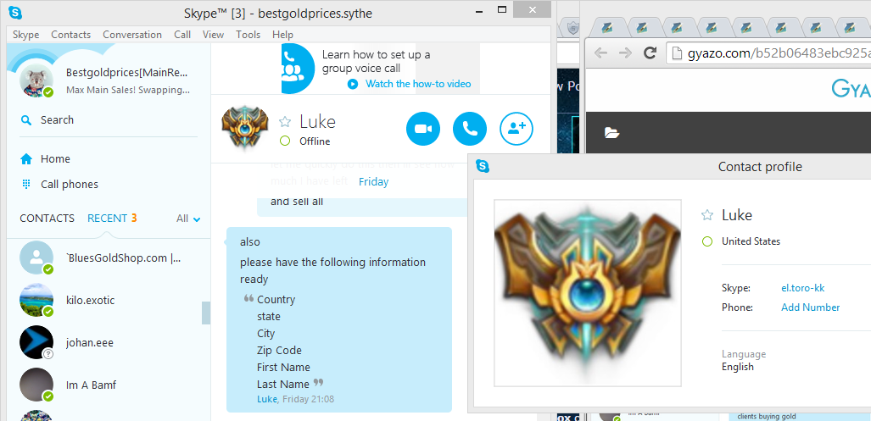Select the first browser tab
The height and width of the screenshot is (421, 871).
606,26
